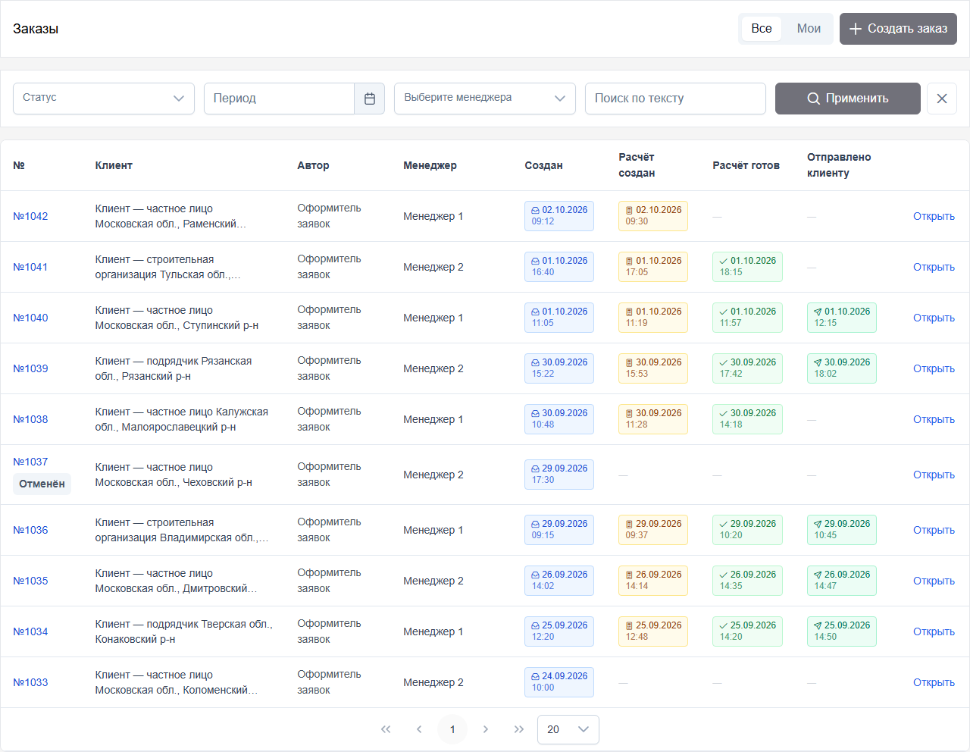Click Открыть in row №1042
Image resolution: width=970 pixels, height=752 pixels.
(934, 216)
